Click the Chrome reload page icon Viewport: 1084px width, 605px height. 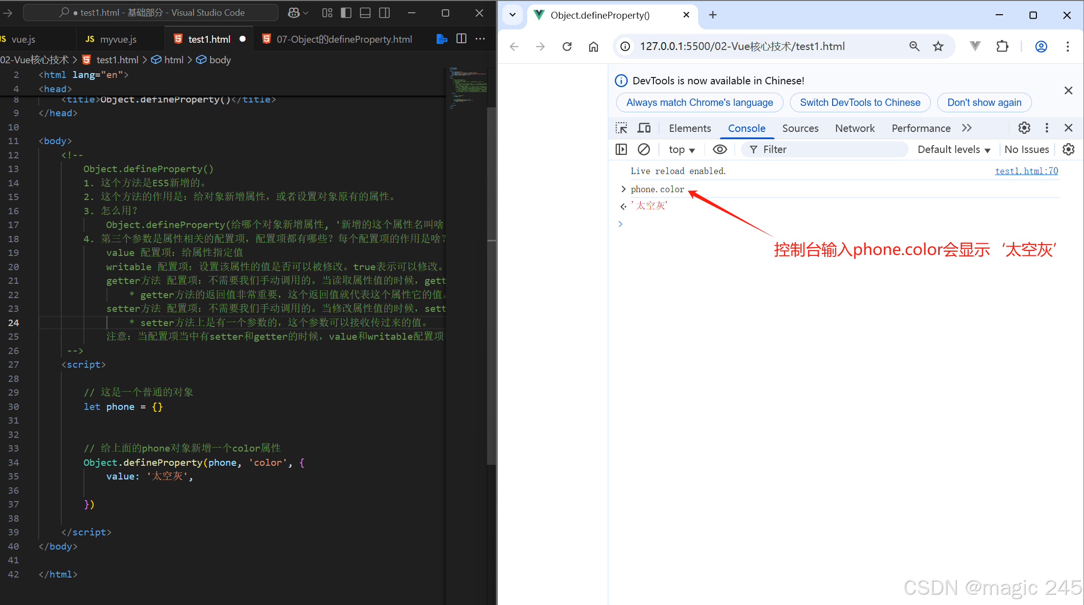tap(567, 47)
